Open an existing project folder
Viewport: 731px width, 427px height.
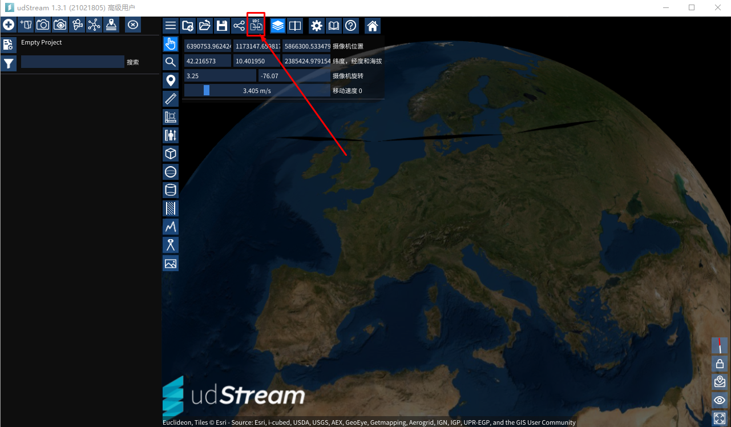205,26
